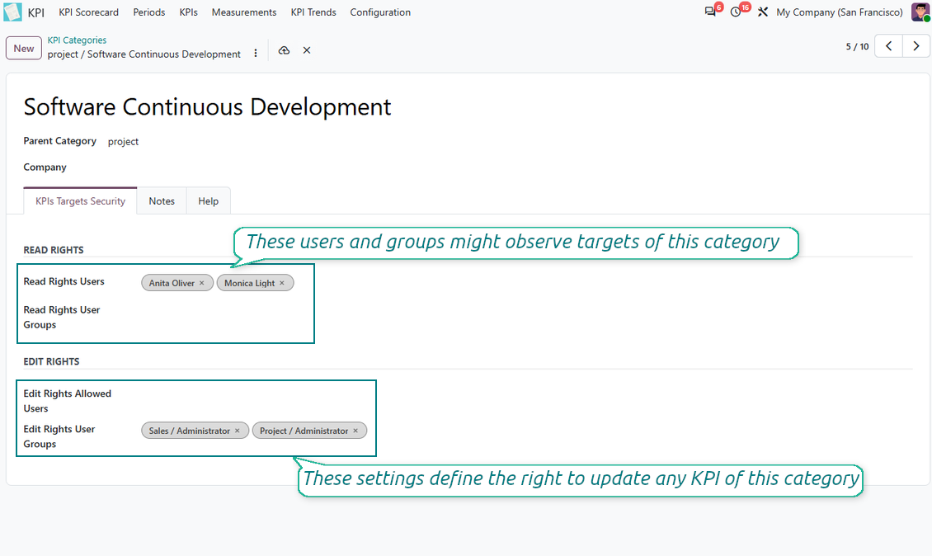Switch to the Notes tab

[162, 201]
